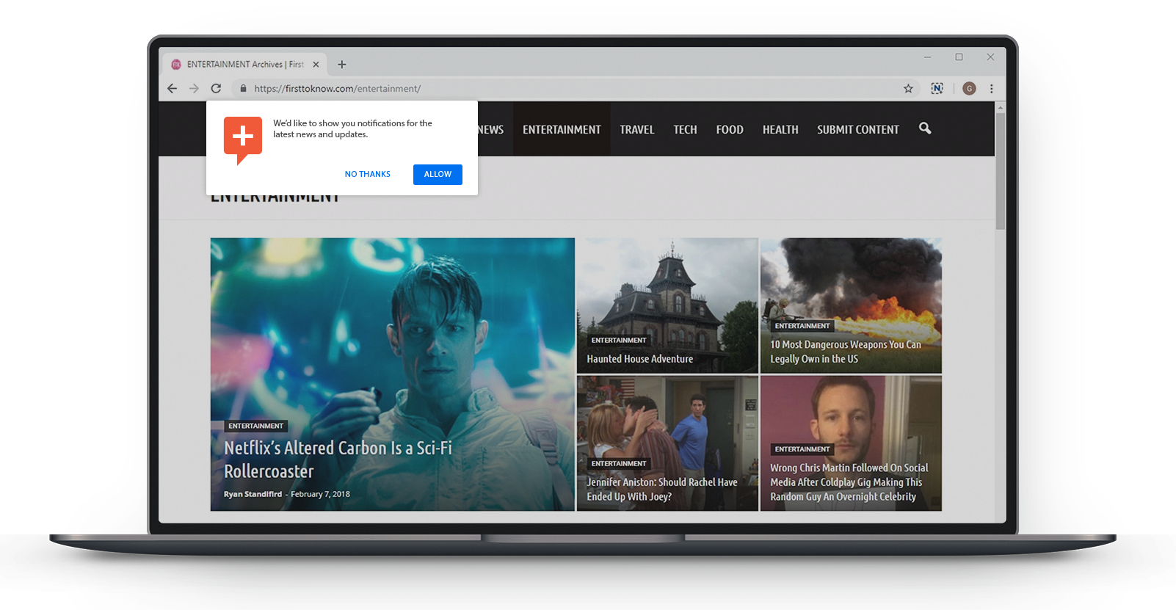Open the Haunted House Adventure article
The height and width of the screenshot is (610, 1176).
coord(639,359)
